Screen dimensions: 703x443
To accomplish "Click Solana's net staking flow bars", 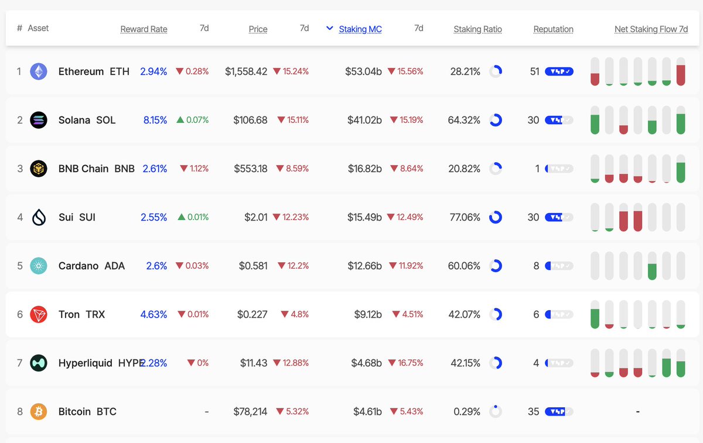I will 638,120.
